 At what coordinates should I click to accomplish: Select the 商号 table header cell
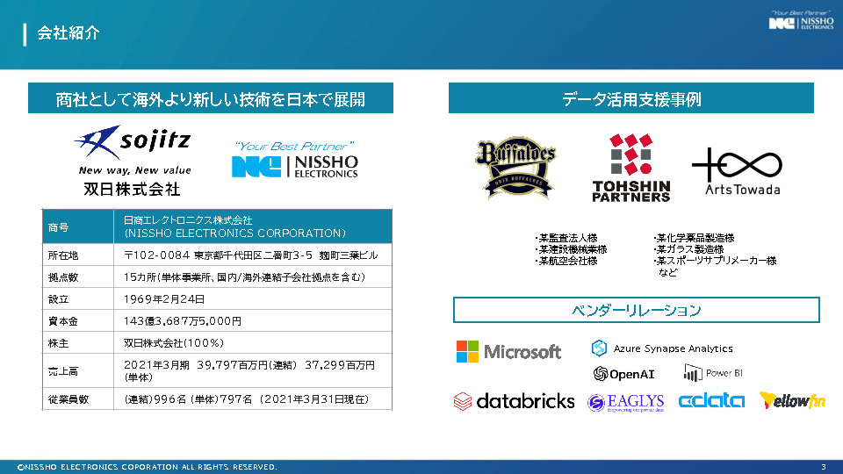pyautogui.click(x=78, y=226)
